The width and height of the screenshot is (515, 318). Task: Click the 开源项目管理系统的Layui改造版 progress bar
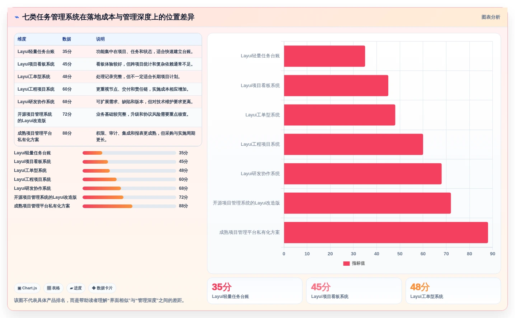tap(129, 197)
